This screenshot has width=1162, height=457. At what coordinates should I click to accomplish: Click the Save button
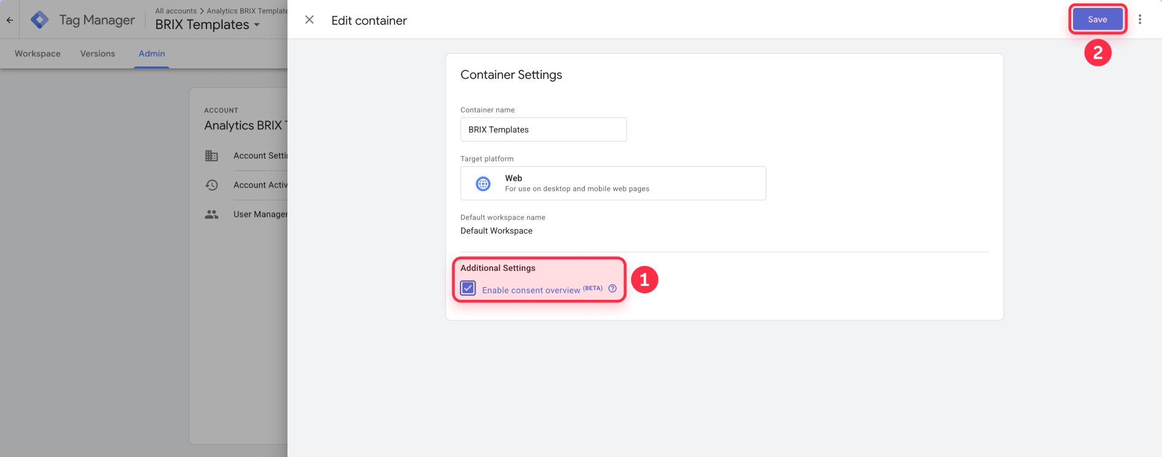click(1097, 19)
